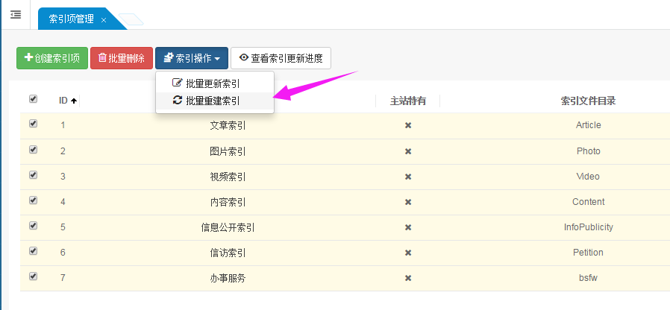Choose 批量更新索引 menu item

tap(213, 83)
